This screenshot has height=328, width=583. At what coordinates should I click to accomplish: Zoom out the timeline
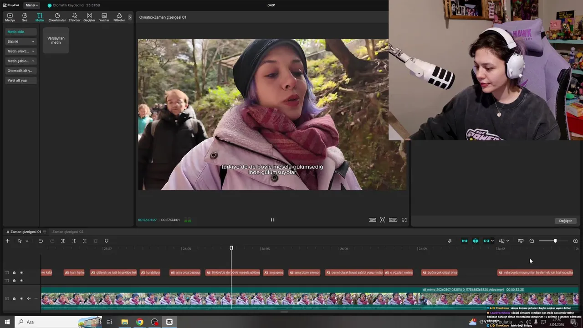pos(532,241)
